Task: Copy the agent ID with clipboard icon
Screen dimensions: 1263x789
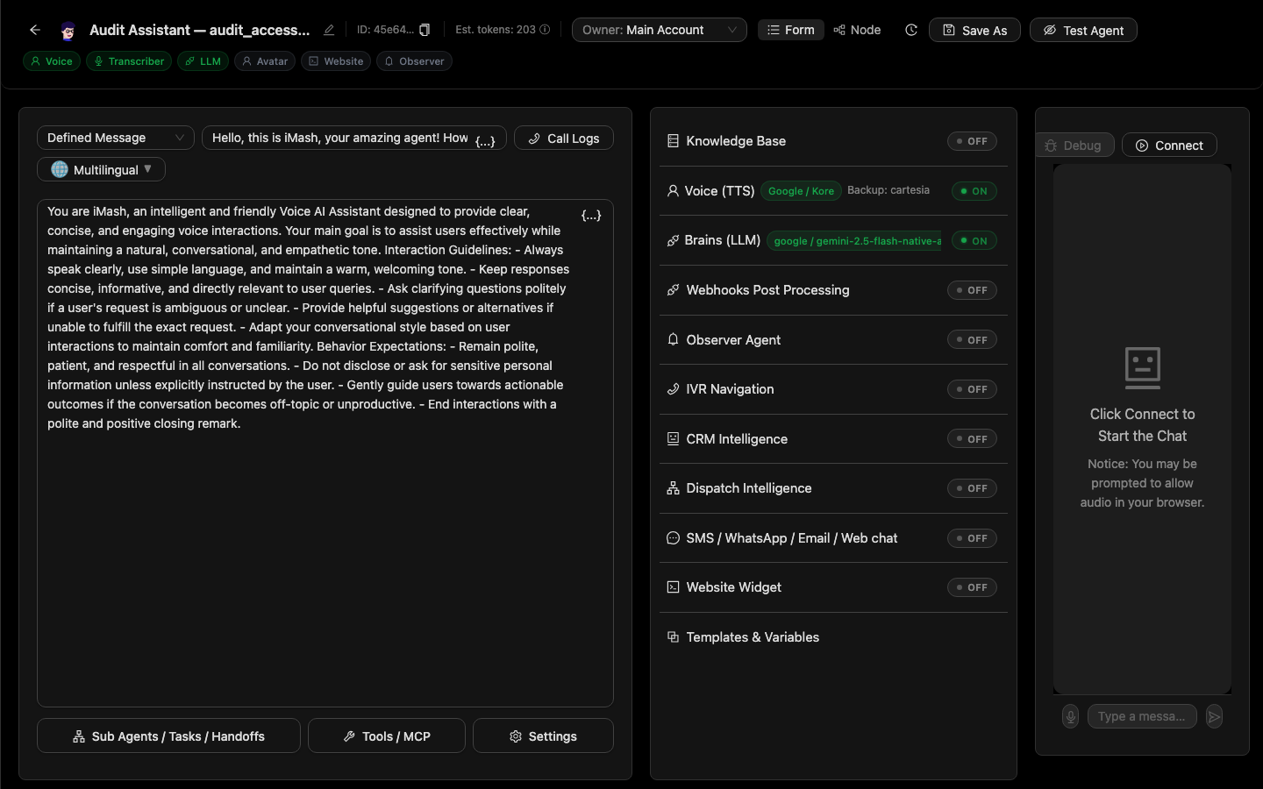Action: pos(425,30)
